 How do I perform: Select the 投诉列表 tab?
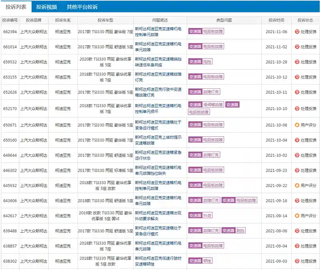[16, 7]
